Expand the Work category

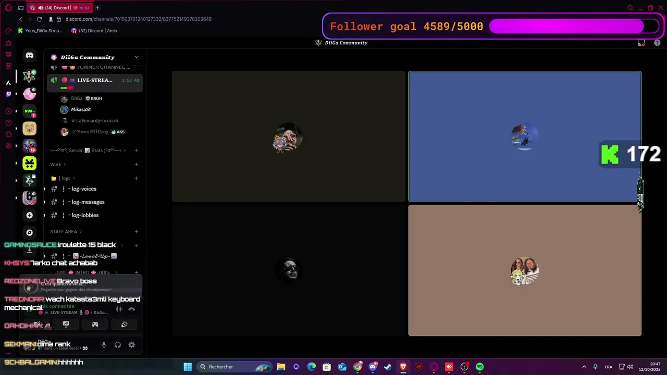pos(58,165)
